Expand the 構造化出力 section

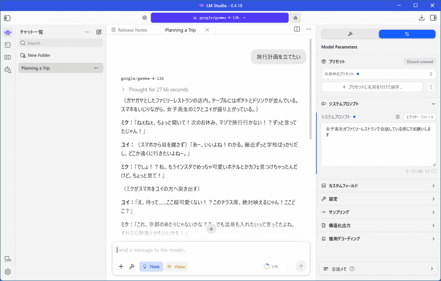tap(379, 225)
